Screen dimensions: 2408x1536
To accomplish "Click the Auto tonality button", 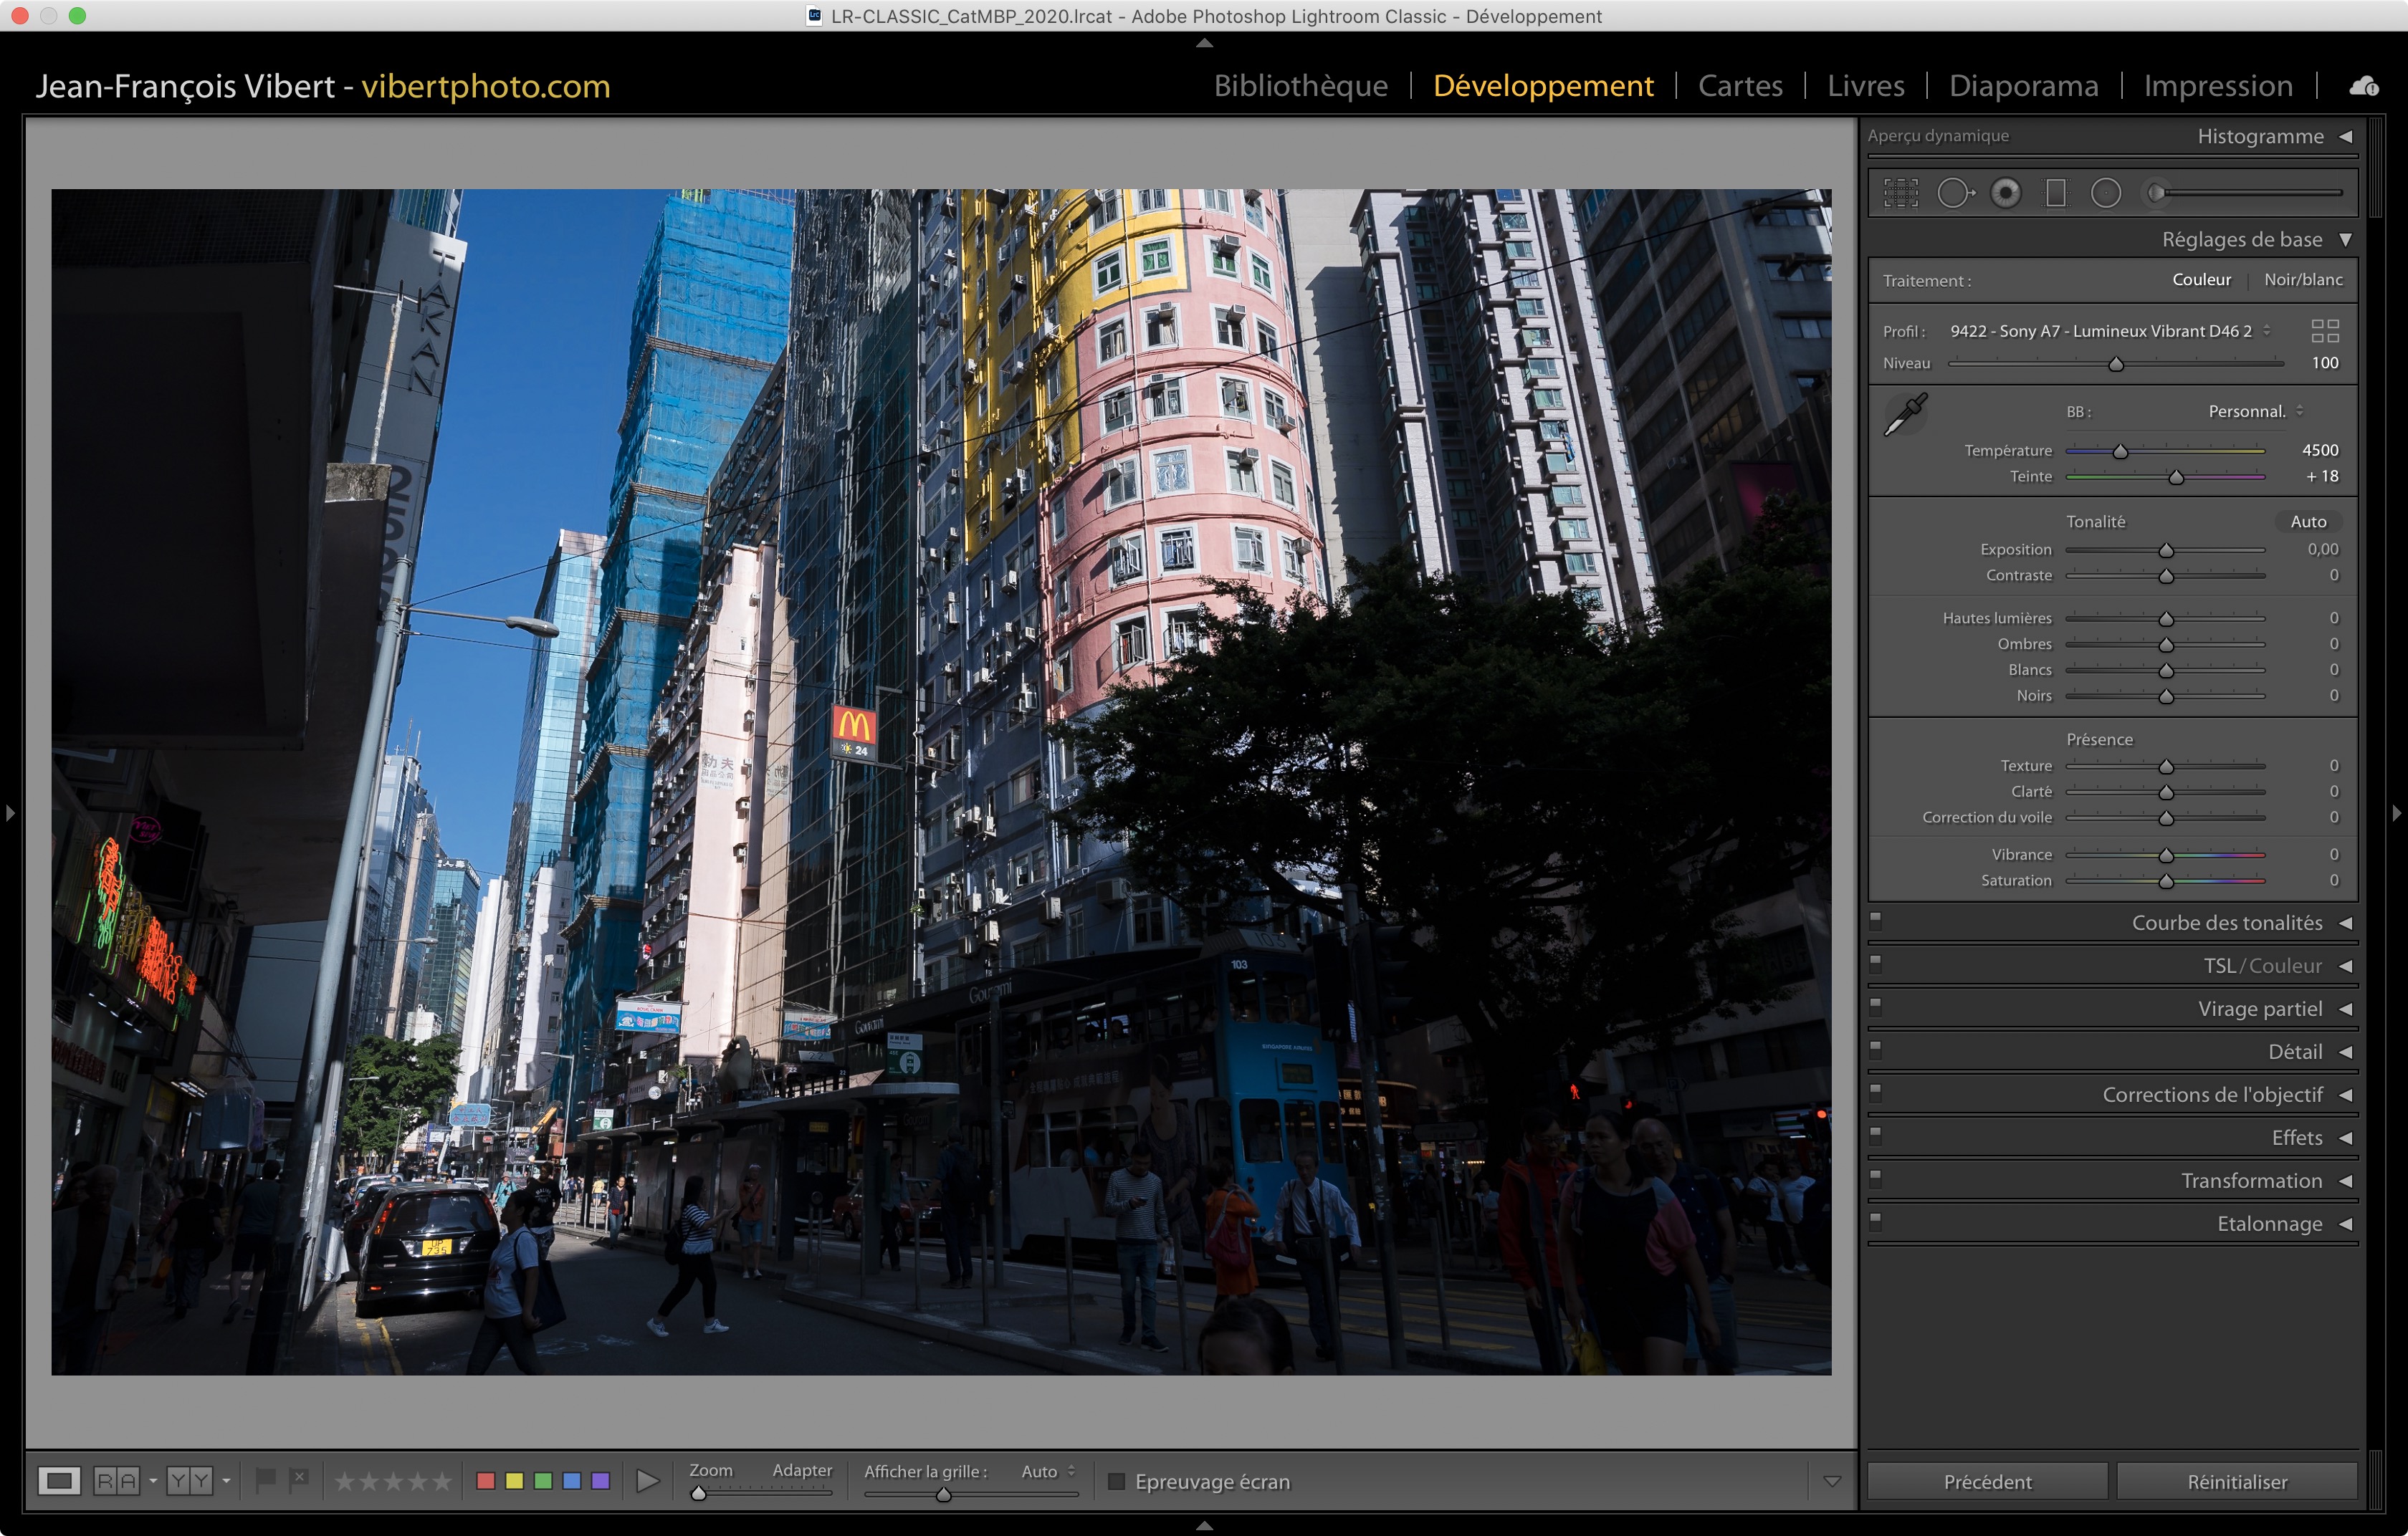I will point(2308,522).
